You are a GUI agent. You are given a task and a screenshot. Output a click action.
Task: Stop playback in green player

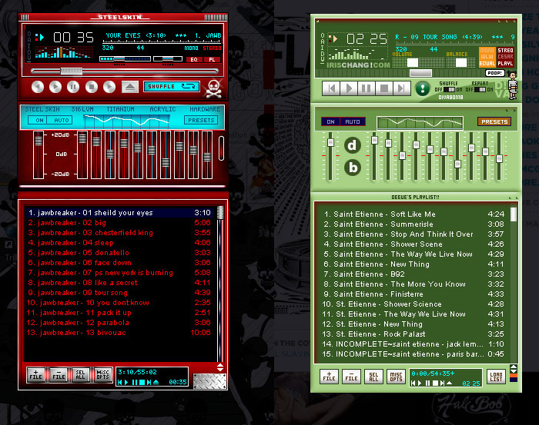384,88
